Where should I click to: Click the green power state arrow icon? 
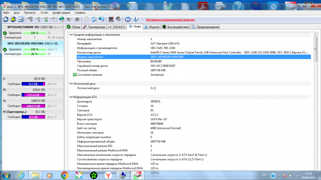point(75,75)
